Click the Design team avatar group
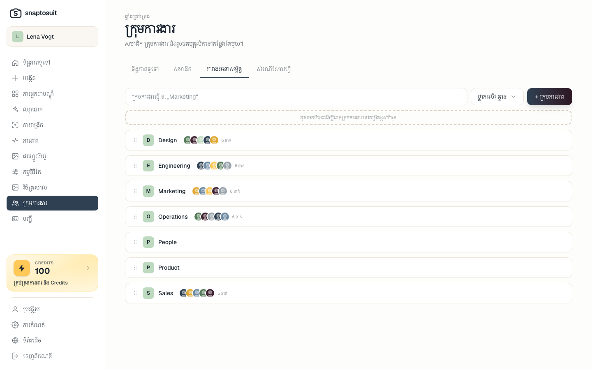Viewport: 592px width, 370px height. (201, 140)
